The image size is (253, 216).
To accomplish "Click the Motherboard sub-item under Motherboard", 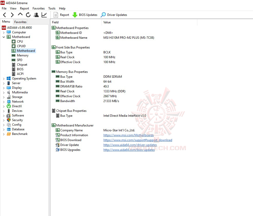I will pos(23,51).
